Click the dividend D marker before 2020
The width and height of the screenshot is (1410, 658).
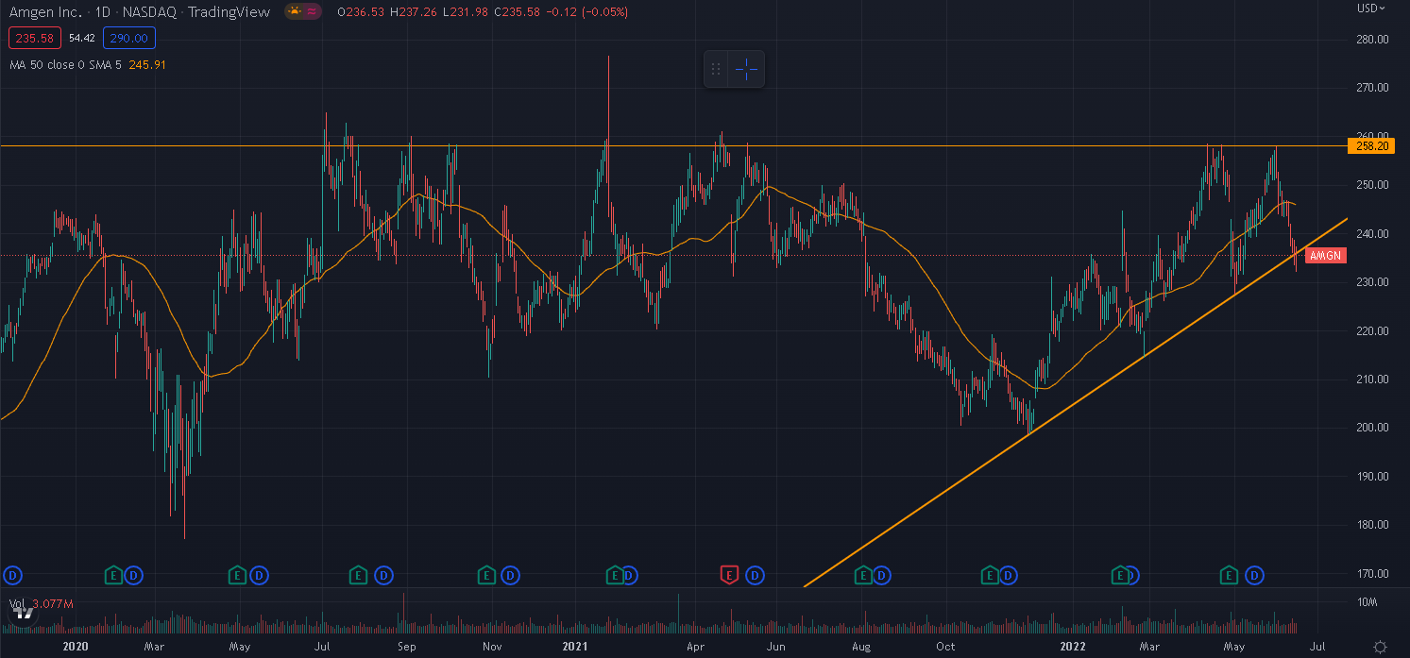(x=13, y=574)
